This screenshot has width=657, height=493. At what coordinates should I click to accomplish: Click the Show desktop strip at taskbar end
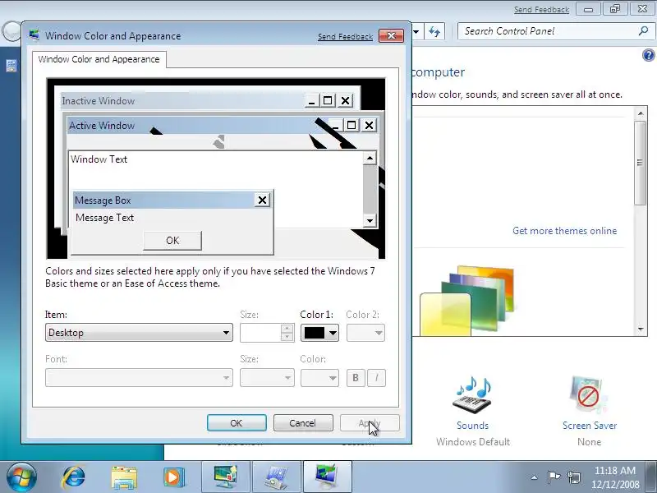click(653, 477)
